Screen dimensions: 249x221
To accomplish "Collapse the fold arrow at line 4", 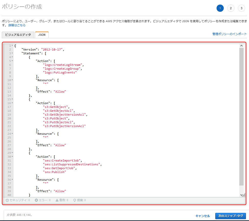I will [x=12, y=57].
